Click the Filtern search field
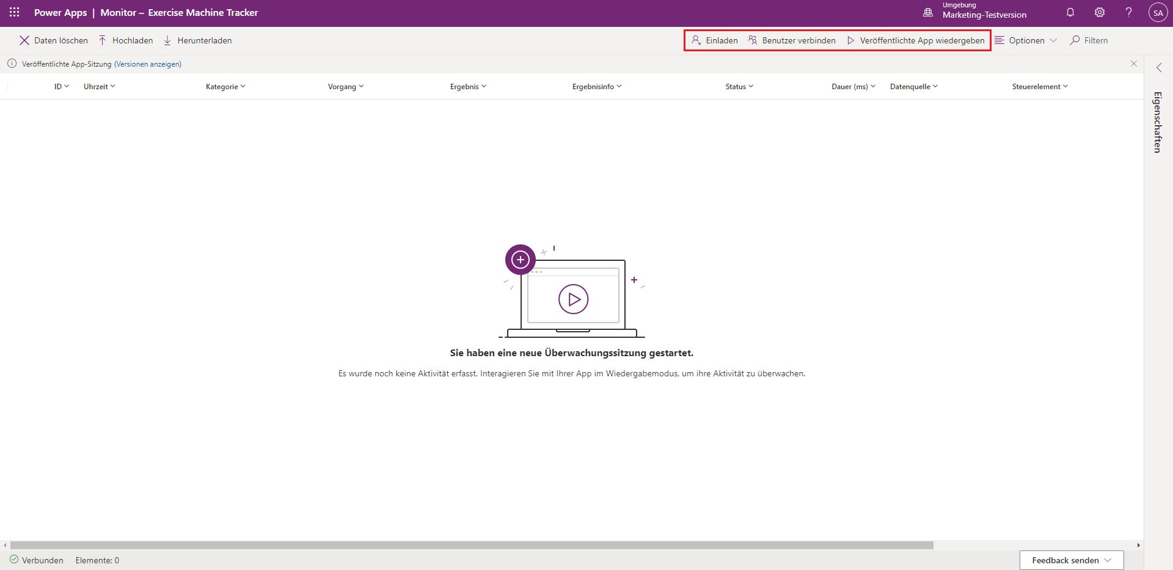 coord(1089,40)
